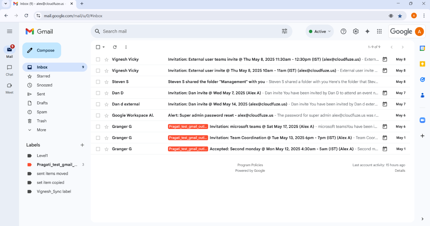The image size is (430, 226).
Task: Open the Chat section icon
Action: tap(9, 67)
